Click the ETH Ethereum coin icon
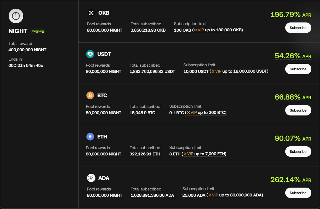Viewport: 320px width, 209px height. [90, 137]
